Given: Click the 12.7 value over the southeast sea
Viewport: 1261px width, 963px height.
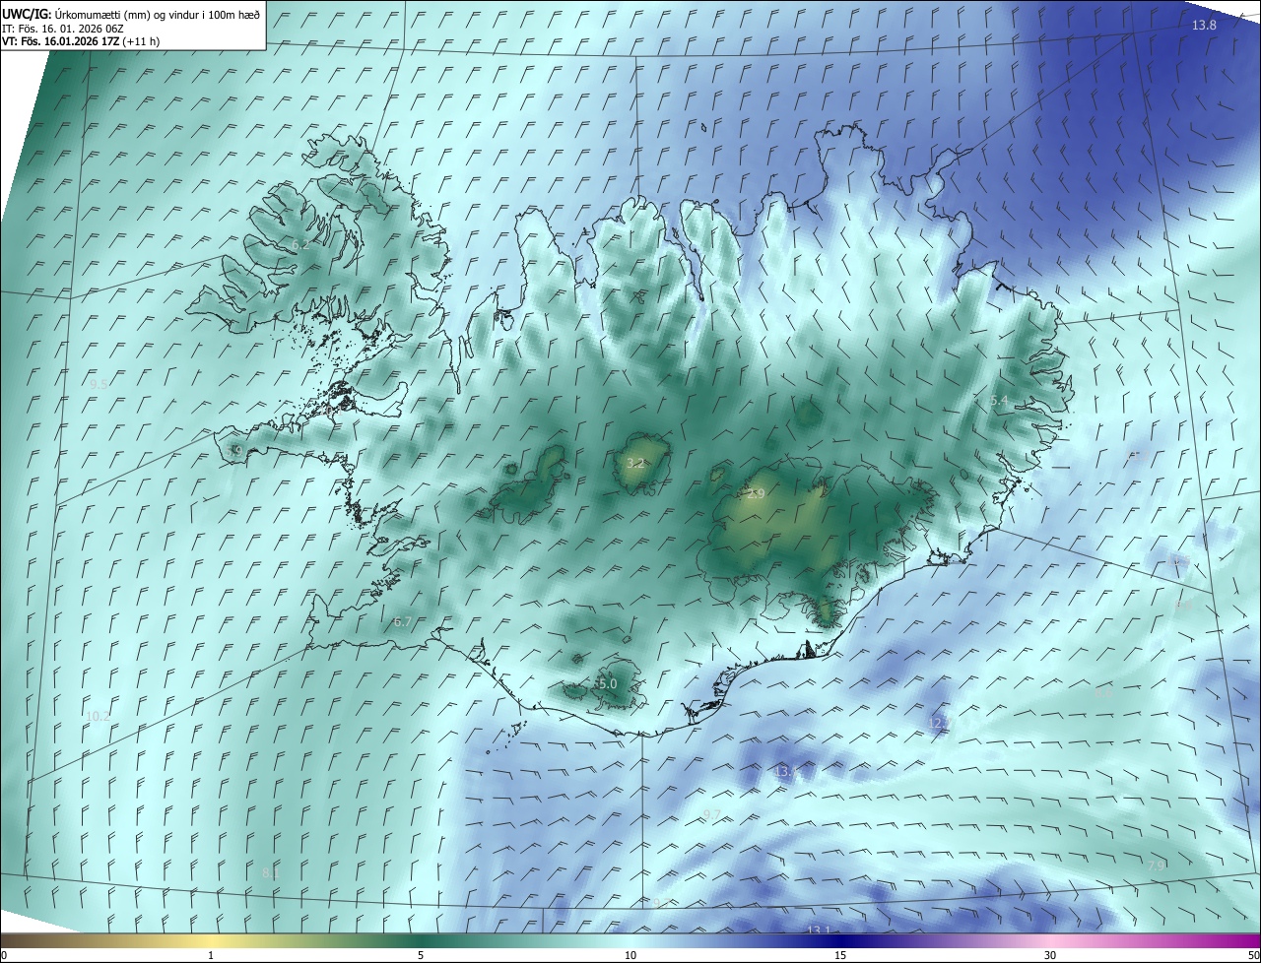Looking at the screenshot, I should [941, 723].
